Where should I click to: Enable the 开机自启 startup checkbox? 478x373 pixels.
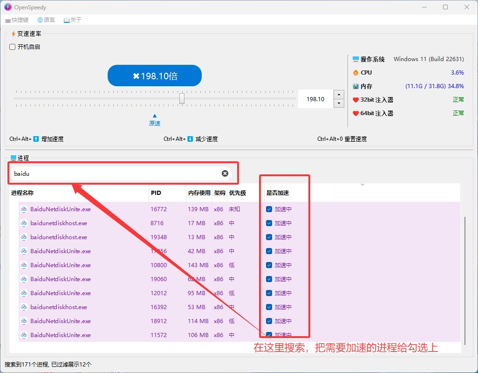13,47
